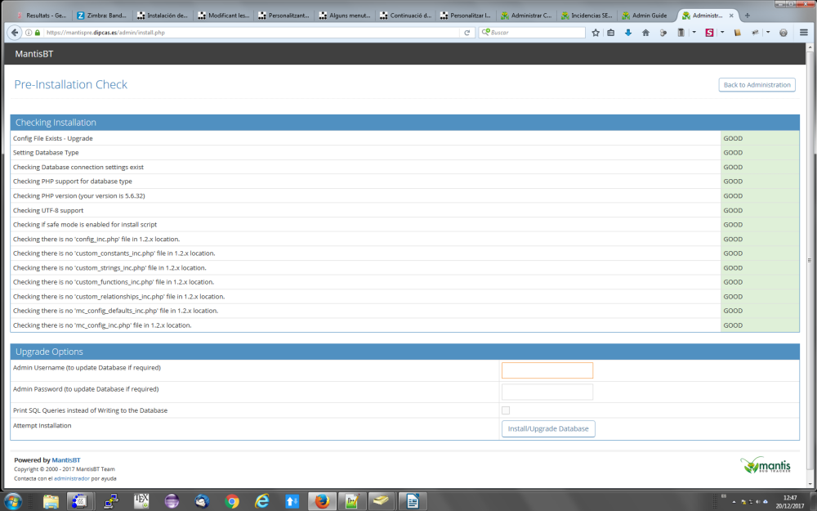817x511 pixels.
Task: Click the Upgrade Options section header
Action: click(x=405, y=352)
